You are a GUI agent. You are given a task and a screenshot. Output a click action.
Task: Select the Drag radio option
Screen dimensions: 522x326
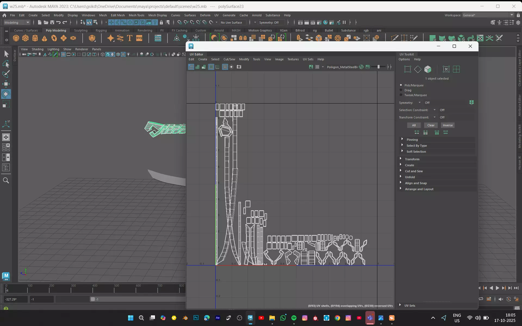point(401,90)
